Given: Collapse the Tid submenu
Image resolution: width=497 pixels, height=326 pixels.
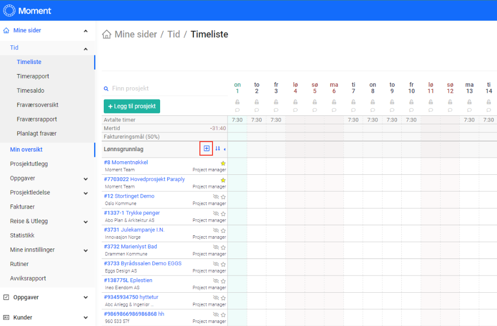Looking at the screenshot, I should click(x=86, y=48).
